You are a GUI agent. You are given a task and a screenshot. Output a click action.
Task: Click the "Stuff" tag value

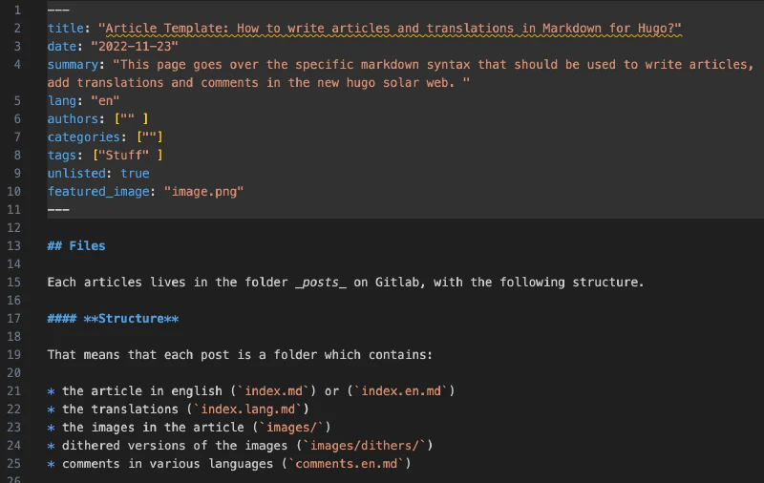(124, 156)
